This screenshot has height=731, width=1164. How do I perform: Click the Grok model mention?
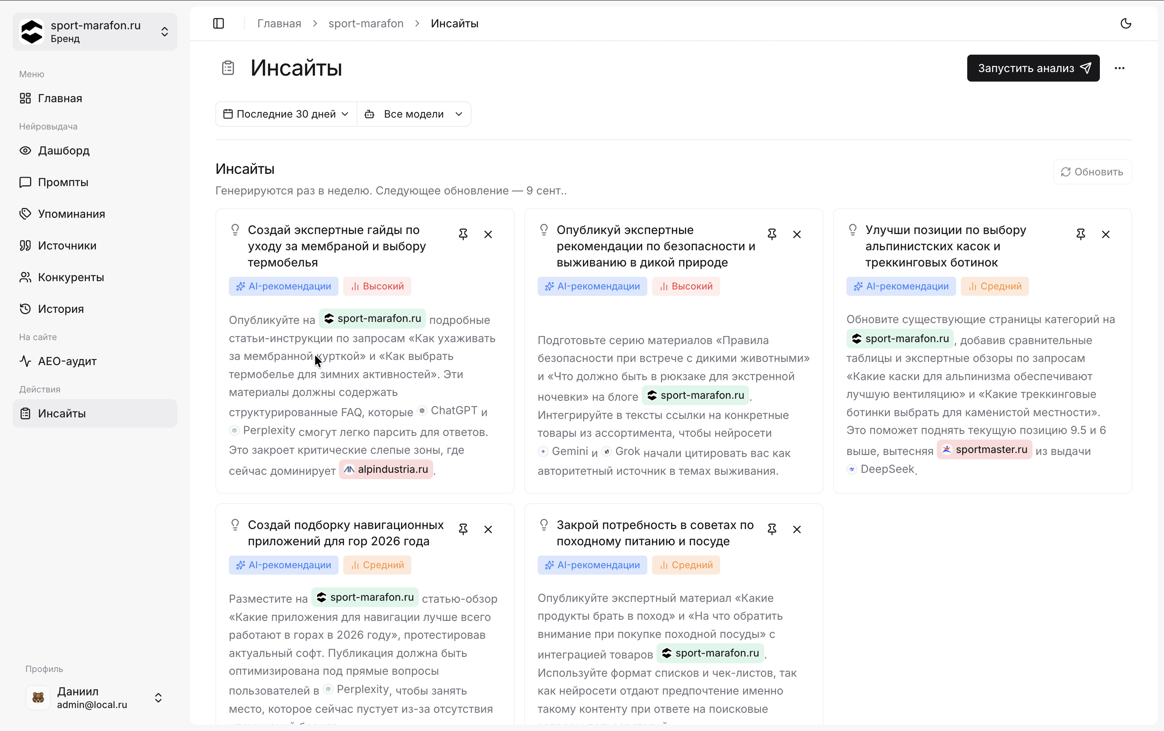click(x=621, y=451)
